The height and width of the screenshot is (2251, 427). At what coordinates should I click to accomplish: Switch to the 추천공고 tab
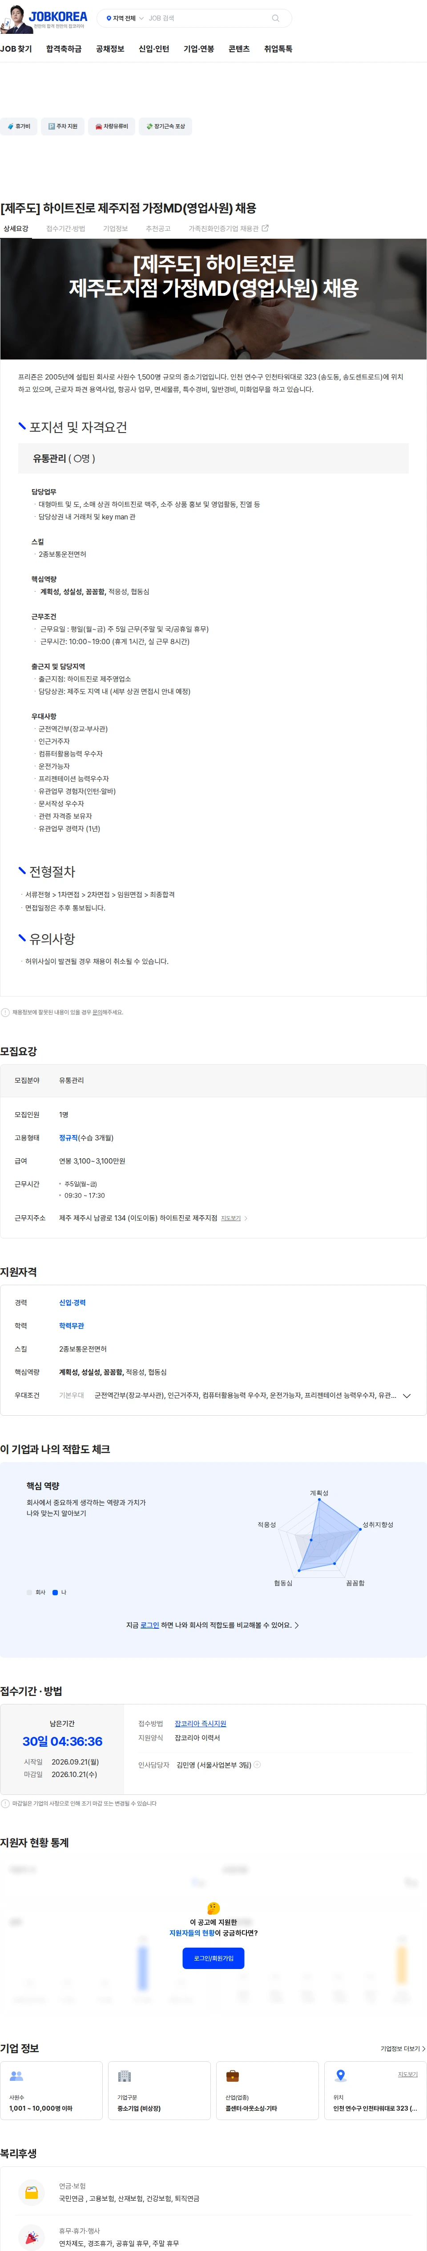(158, 229)
